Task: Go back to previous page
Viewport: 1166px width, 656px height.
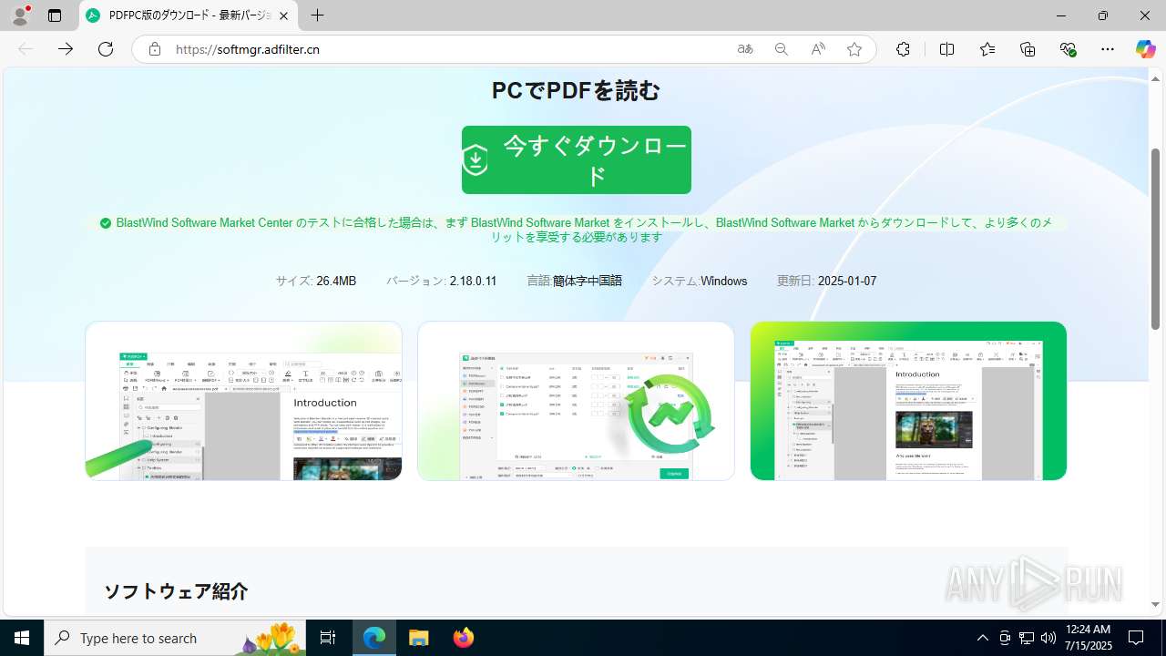Action: click(x=26, y=49)
